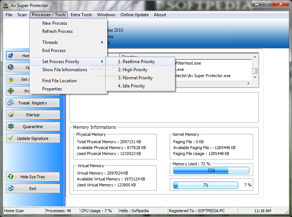Click the process list vertical scrollbar thumb

click(255, 71)
